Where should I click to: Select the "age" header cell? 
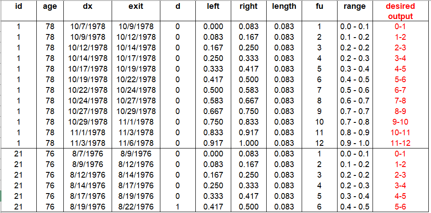coord(50,7)
